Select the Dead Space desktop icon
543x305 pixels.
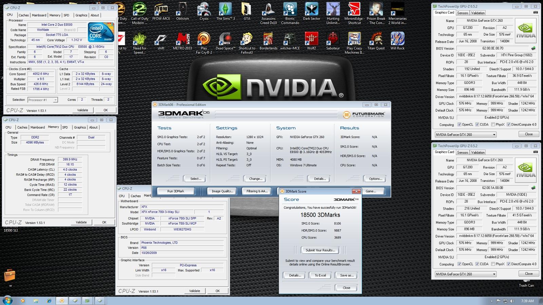225,41
